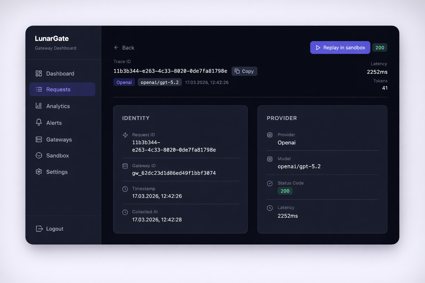
Task: Click the clock icon beside Collected At
Action: pyautogui.click(x=125, y=212)
